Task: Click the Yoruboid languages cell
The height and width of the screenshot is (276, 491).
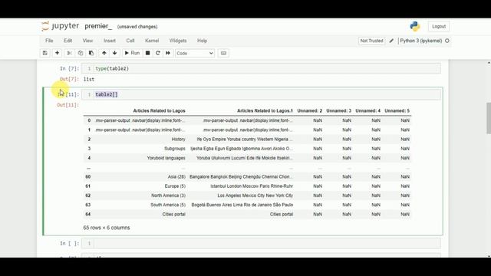Action: point(166,158)
